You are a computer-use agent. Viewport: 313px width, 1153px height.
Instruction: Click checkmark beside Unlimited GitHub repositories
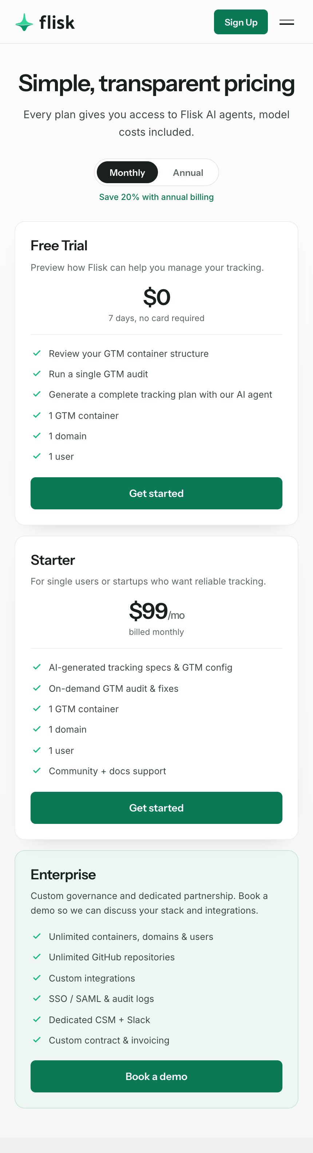(37, 956)
